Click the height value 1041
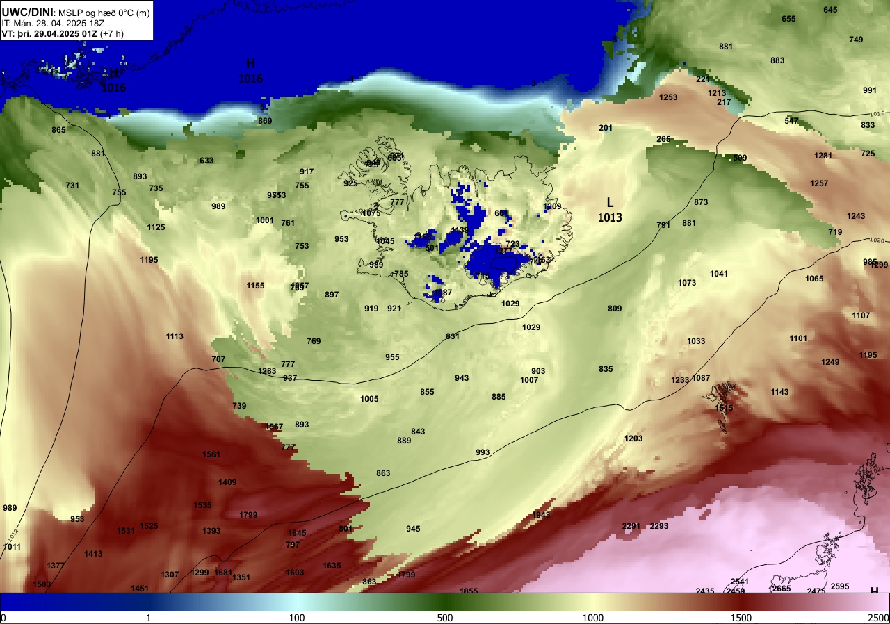Image resolution: width=890 pixels, height=624 pixels. pyautogui.click(x=719, y=274)
